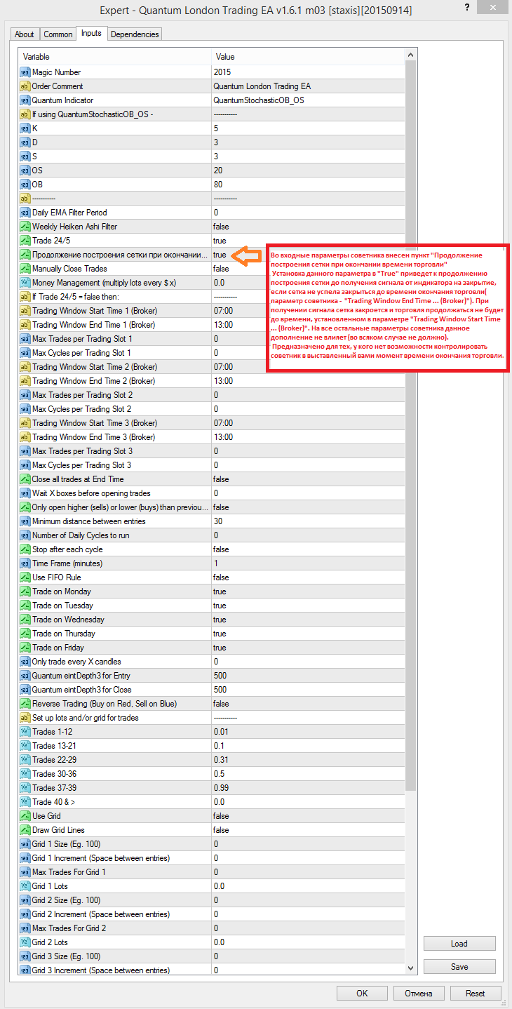Click the Money Management double type icon
Viewport: 512px width, 1009px height.
pos(25,283)
